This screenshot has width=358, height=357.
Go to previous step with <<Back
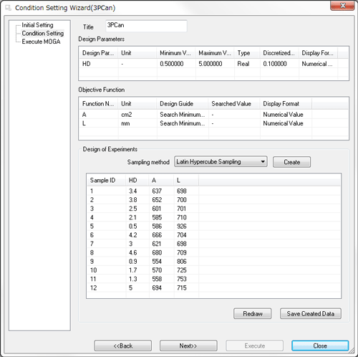pyautogui.click(x=123, y=346)
